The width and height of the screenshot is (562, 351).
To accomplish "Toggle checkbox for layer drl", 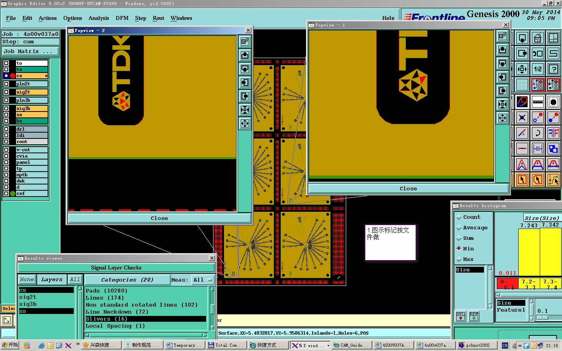I will [6, 129].
